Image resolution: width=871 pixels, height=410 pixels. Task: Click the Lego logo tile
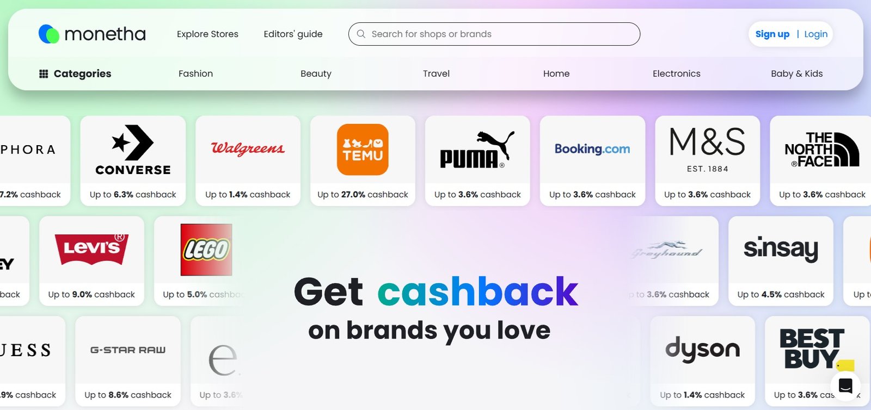(206, 250)
